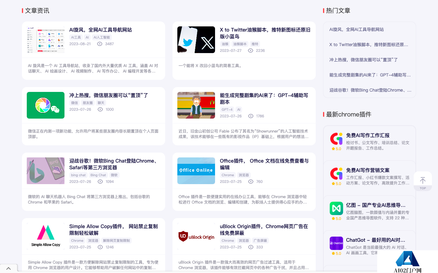438x273 pixels.
Task: Click the eye icon beside 760 views
Action: [251, 182]
